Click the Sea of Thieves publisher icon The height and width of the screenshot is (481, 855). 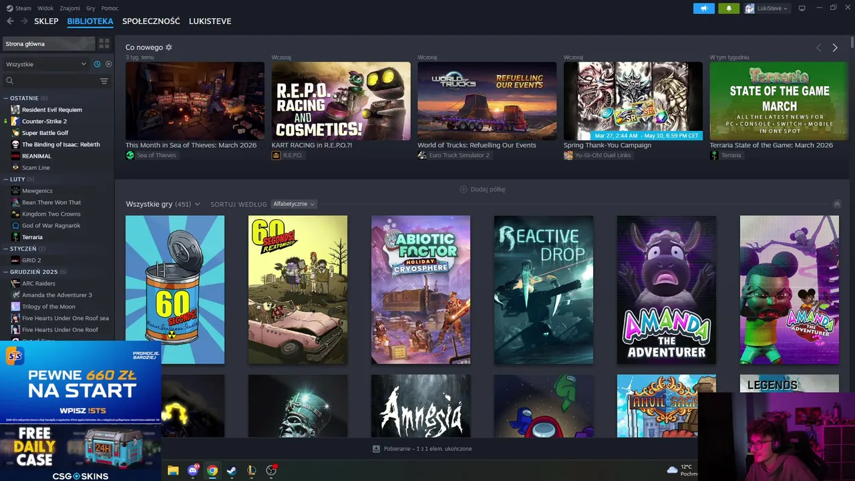130,155
